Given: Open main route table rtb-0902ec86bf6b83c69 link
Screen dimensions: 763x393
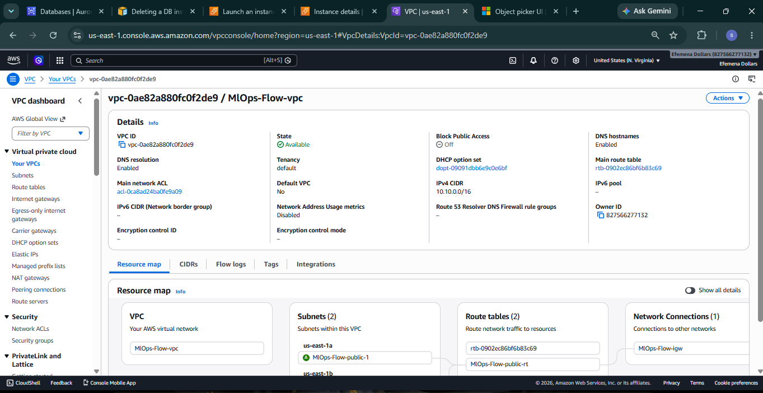Looking at the screenshot, I should pyautogui.click(x=628, y=168).
